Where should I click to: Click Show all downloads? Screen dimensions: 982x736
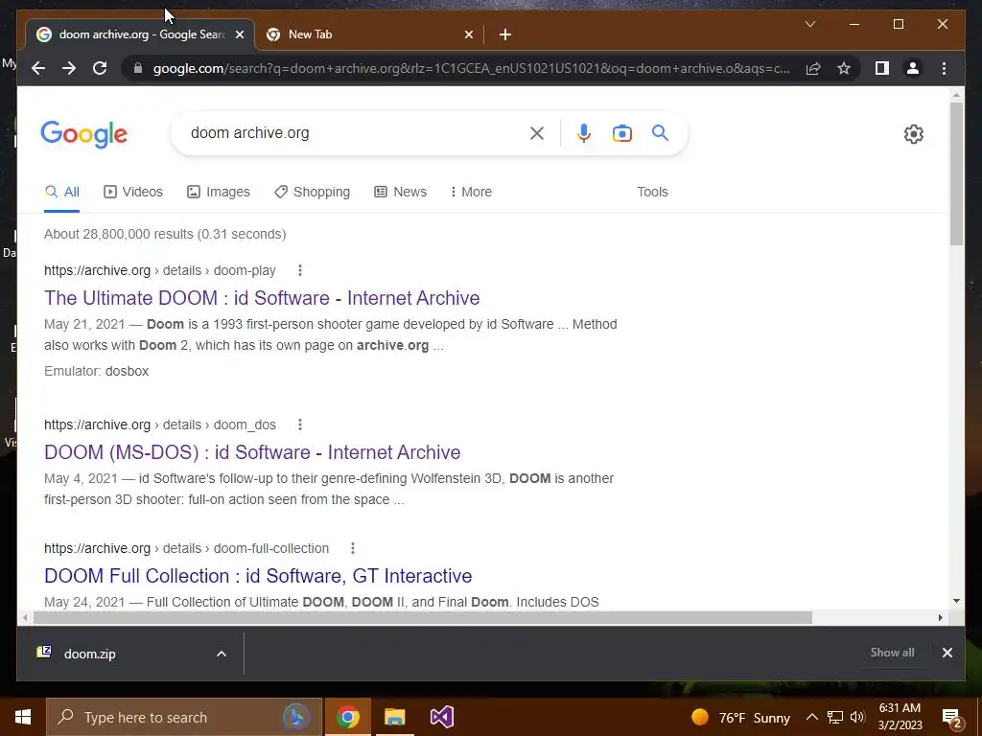point(892,652)
